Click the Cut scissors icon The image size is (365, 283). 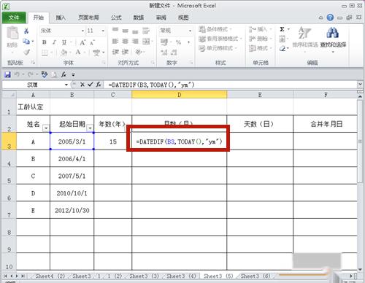26,31
